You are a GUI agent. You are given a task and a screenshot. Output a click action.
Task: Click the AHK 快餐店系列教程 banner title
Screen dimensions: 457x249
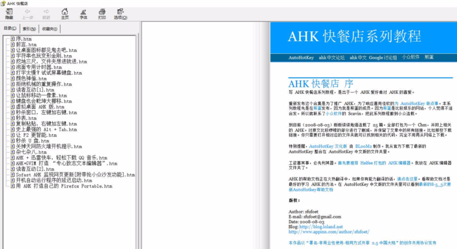354,37
